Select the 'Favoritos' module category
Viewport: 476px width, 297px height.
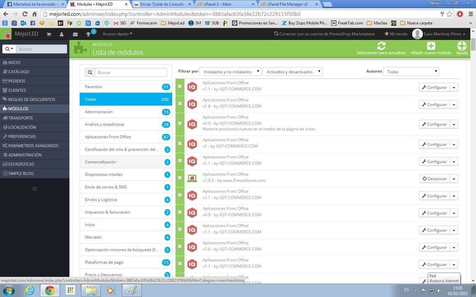point(125,87)
